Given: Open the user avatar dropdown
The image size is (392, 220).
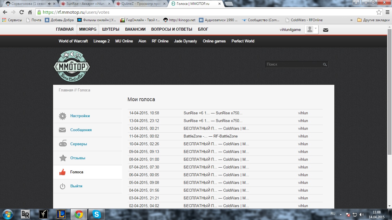Looking at the screenshot, I should pyautogui.click(x=311, y=29).
